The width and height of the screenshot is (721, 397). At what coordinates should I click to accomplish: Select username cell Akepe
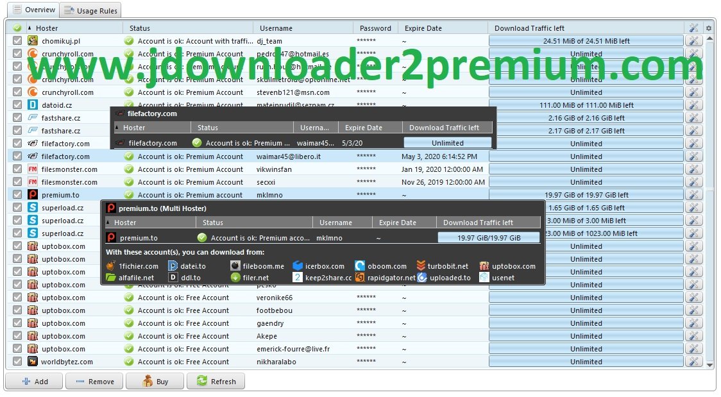(267, 336)
